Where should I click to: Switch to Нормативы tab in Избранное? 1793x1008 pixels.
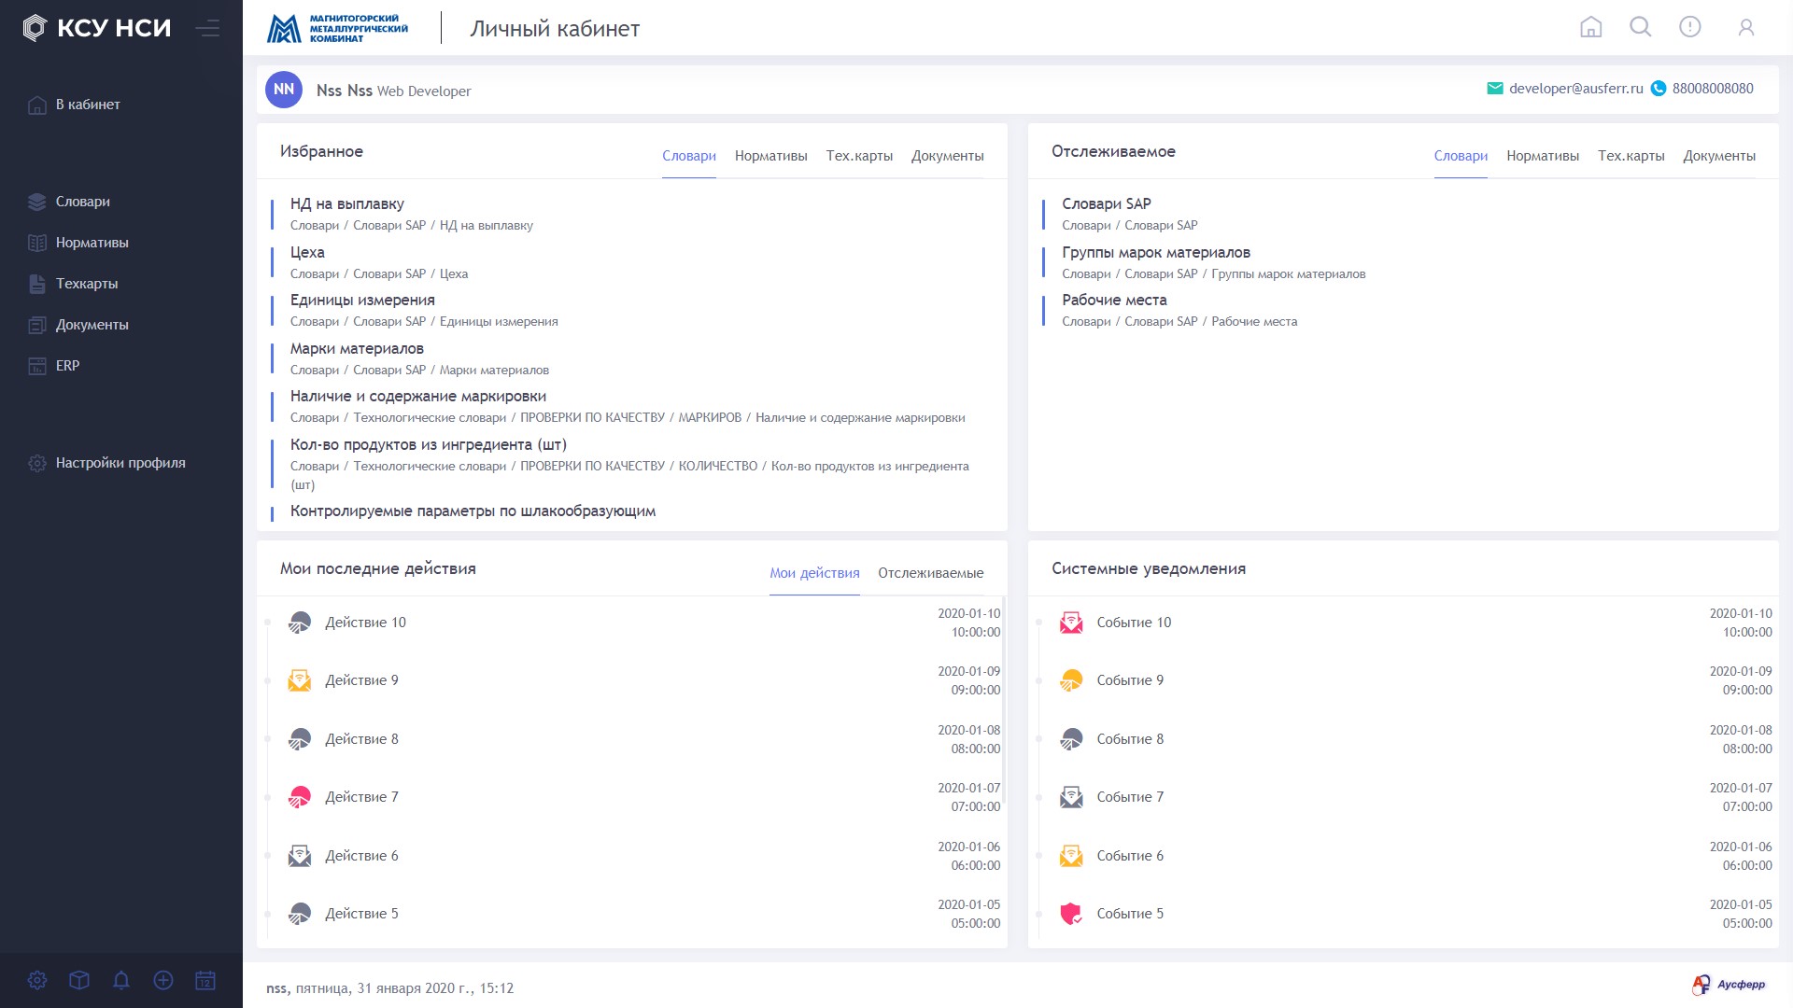click(771, 156)
